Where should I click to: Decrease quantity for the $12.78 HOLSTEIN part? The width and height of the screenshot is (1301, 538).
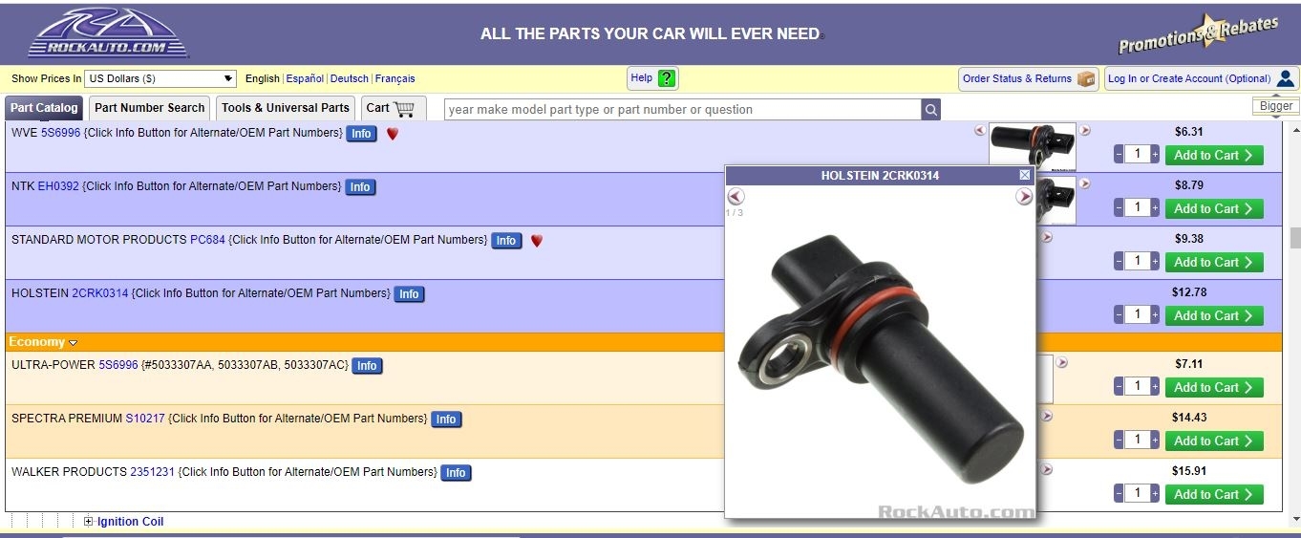coord(1120,315)
